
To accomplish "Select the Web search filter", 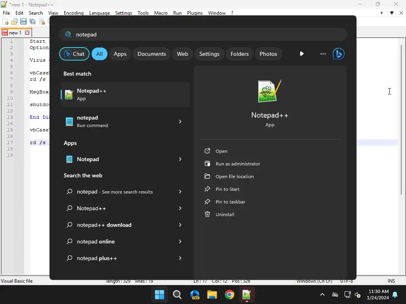I will click(182, 54).
